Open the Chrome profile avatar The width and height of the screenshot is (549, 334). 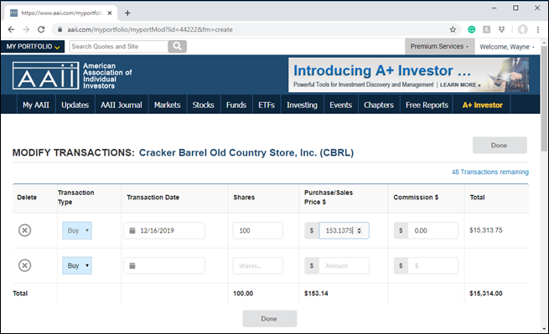[x=523, y=30]
